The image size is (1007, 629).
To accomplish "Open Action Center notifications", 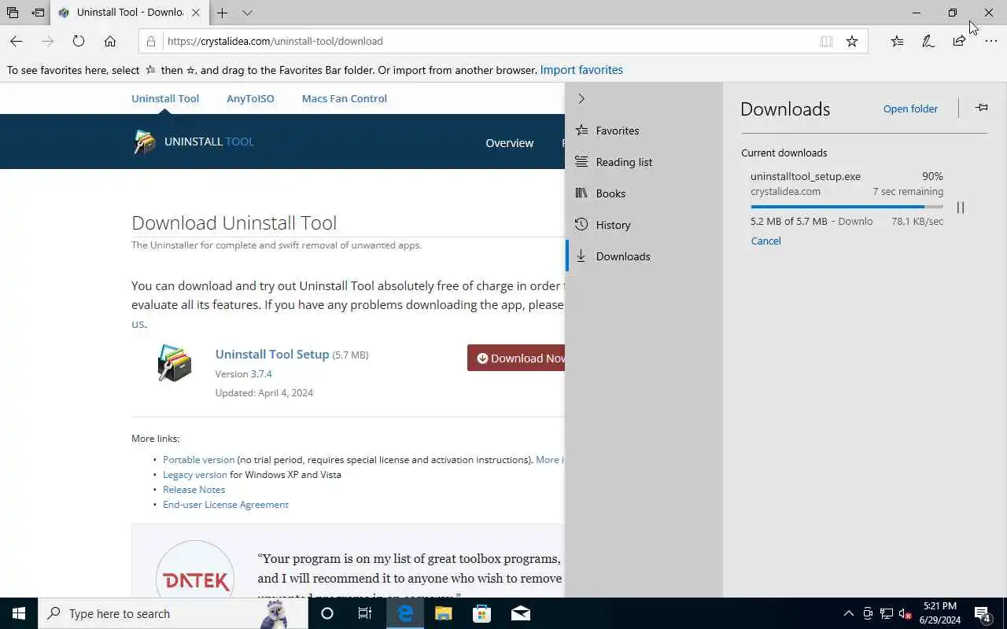I will click(982, 613).
